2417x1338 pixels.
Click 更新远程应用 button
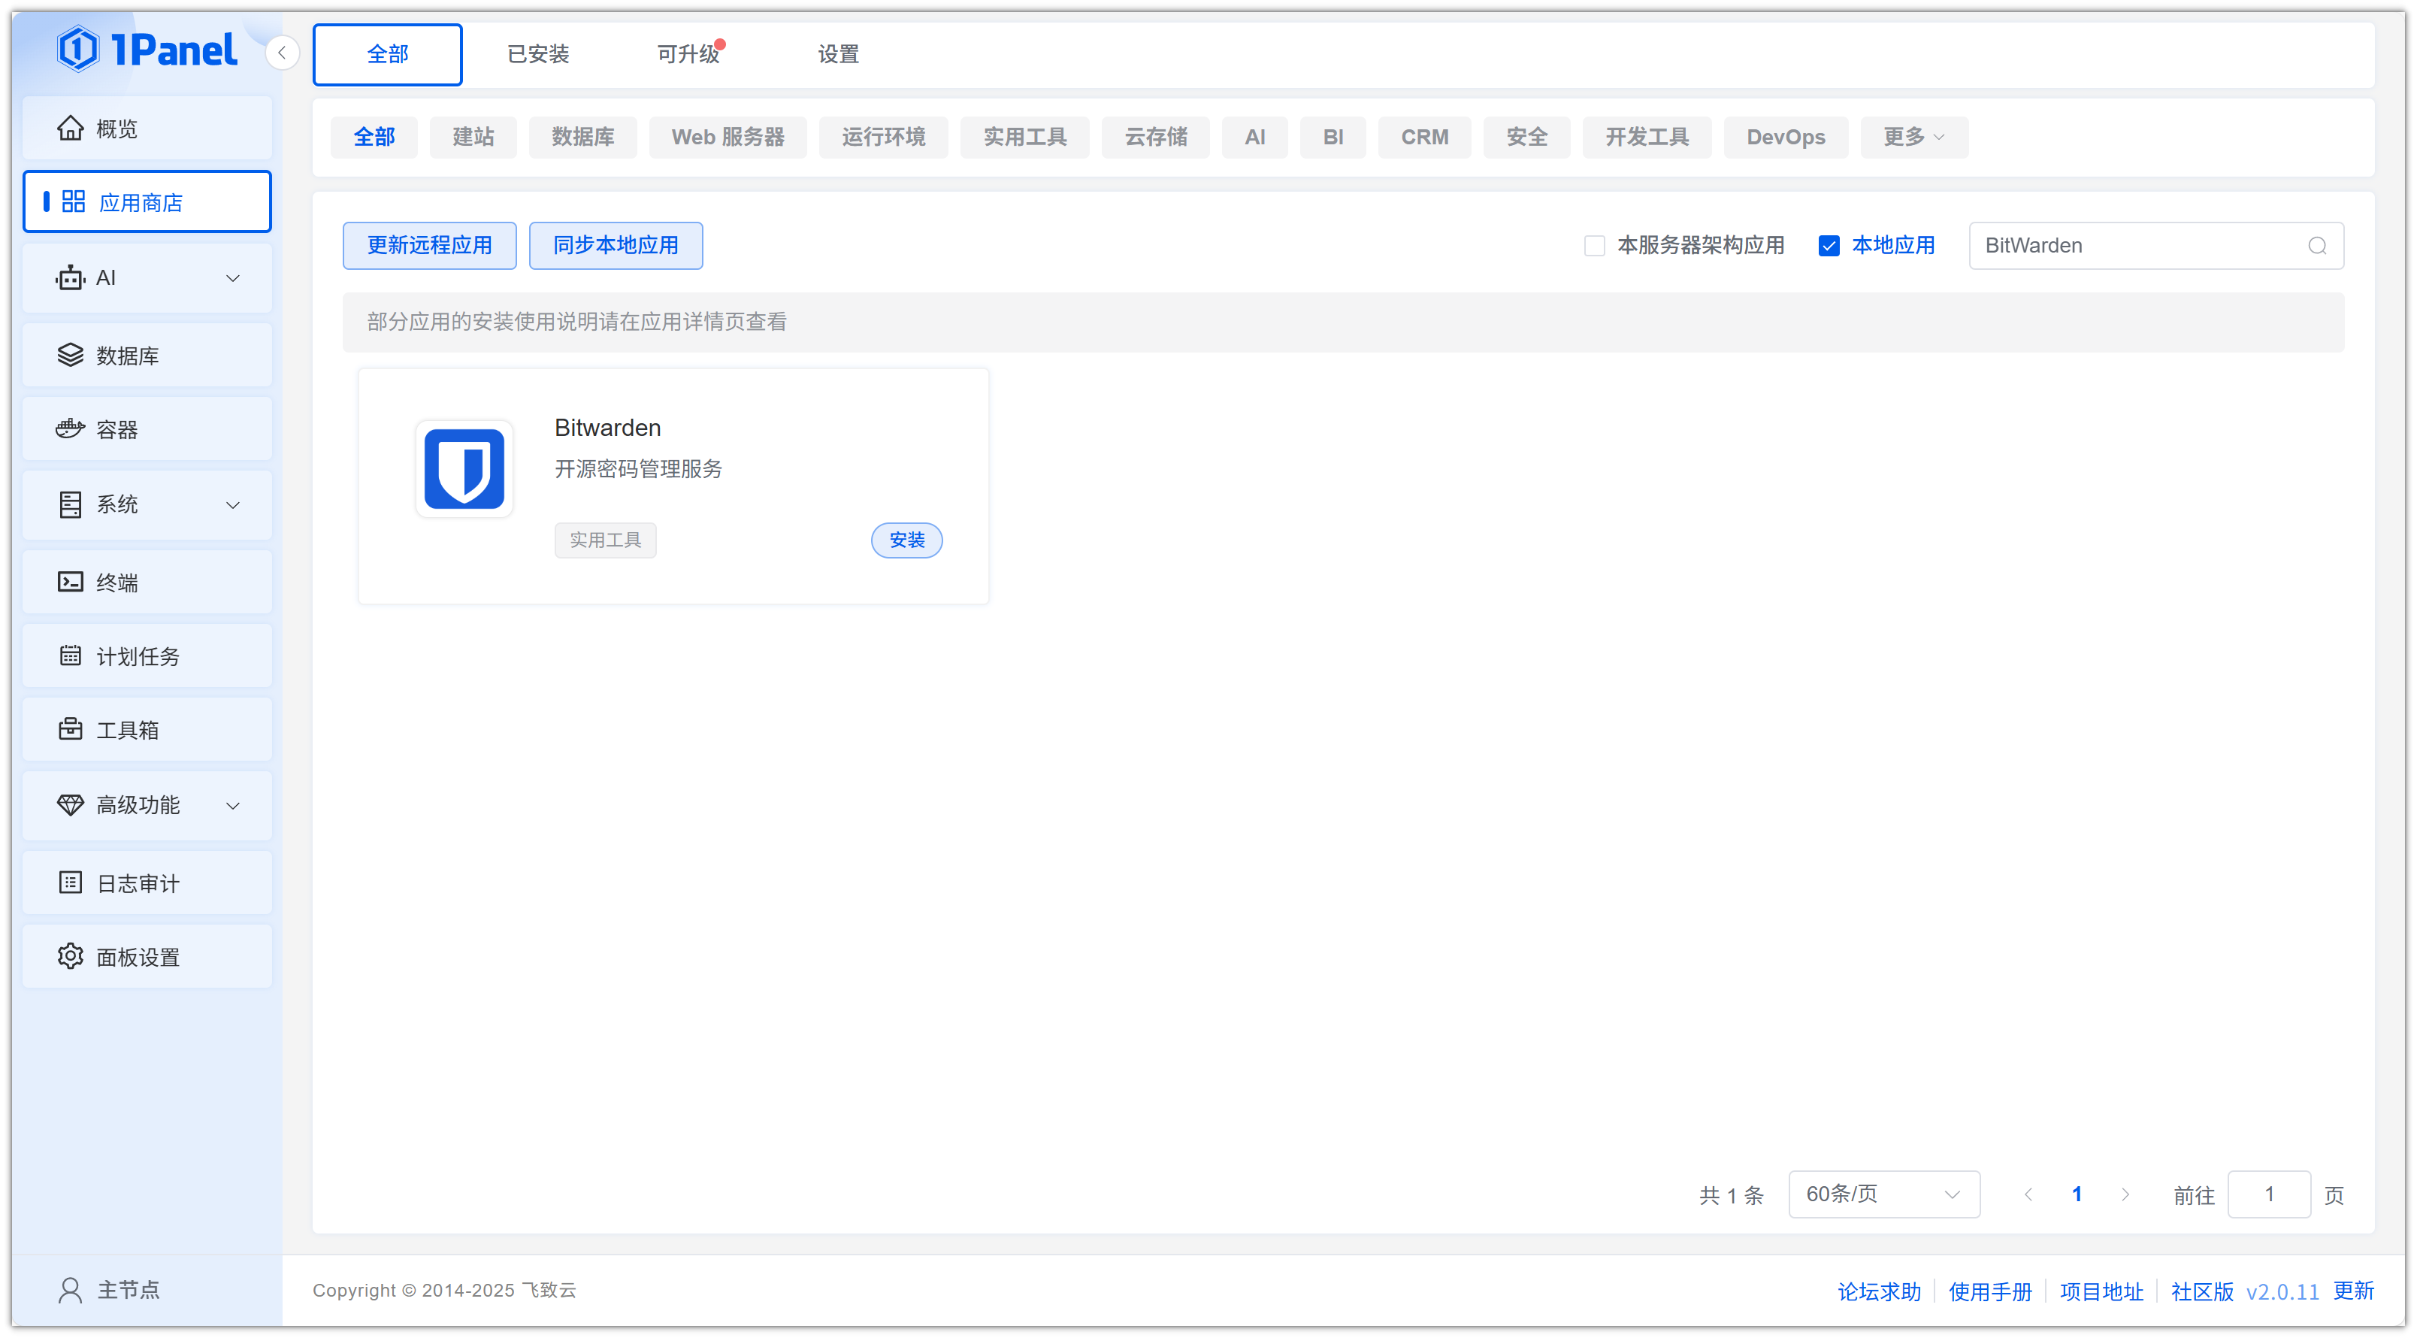[x=429, y=246]
